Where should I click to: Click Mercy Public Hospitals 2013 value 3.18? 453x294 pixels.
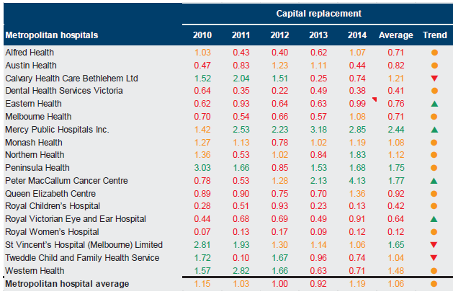click(318, 130)
